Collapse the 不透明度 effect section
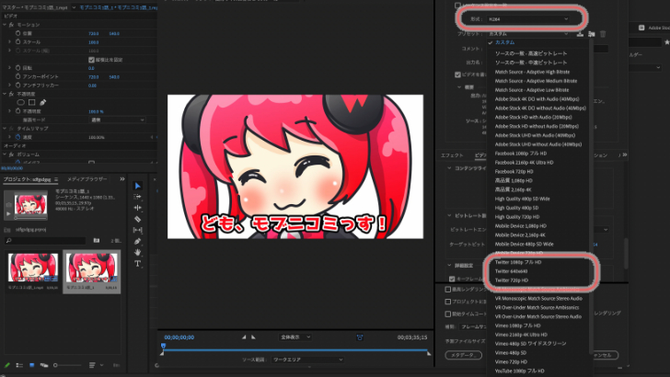Screen dimensions: 670x377 point(5,94)
